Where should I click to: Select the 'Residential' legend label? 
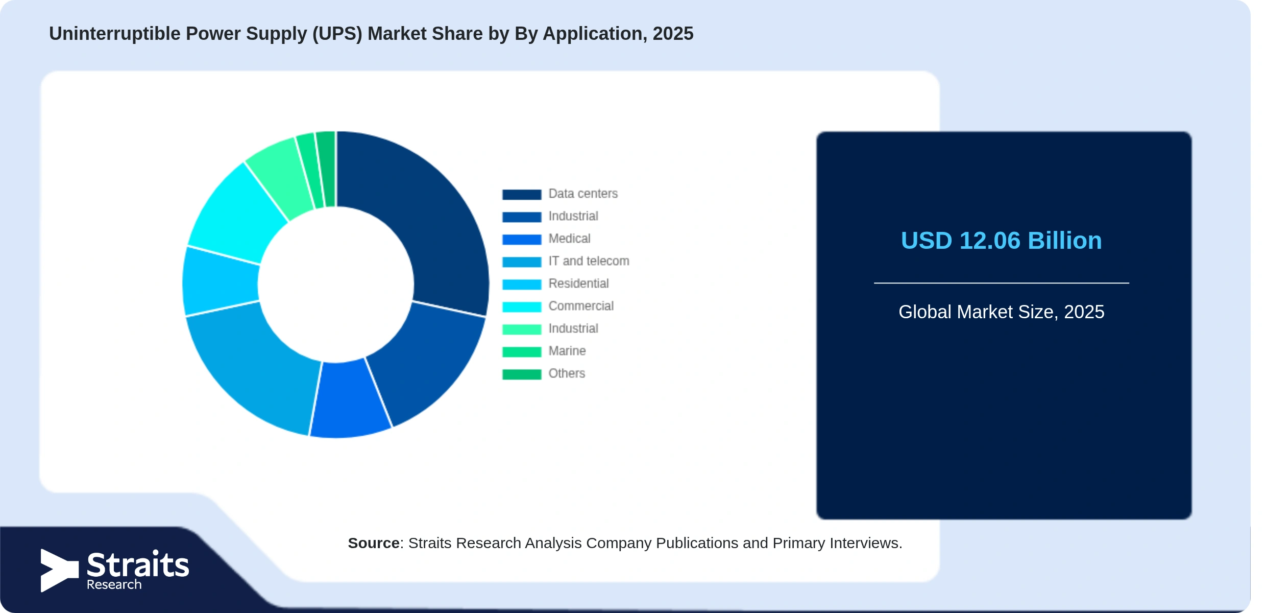tap(578, 284)
